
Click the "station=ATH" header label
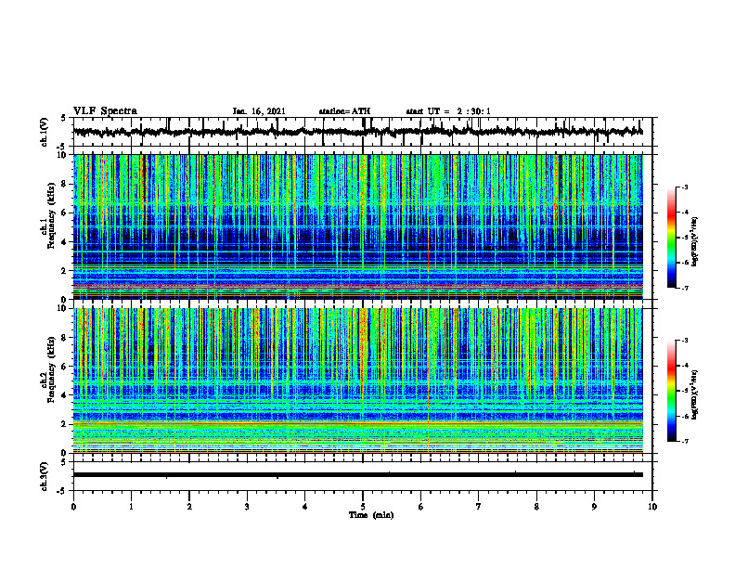(x=344, y=111)
